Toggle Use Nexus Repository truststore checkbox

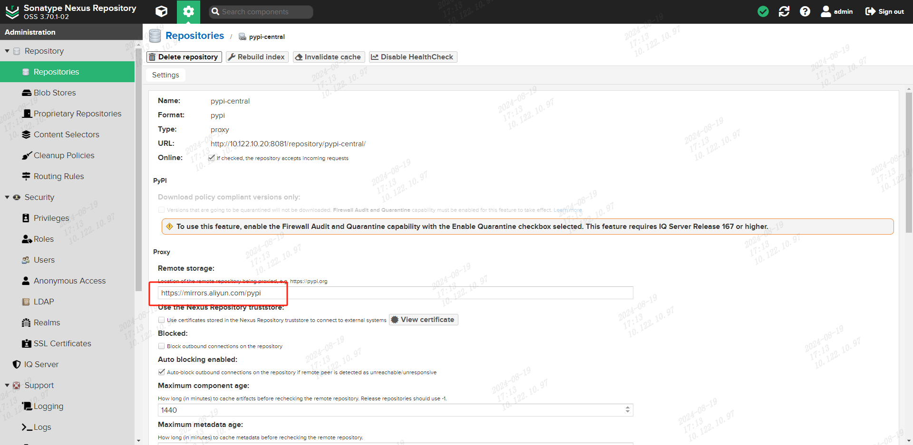click(161, 320)
